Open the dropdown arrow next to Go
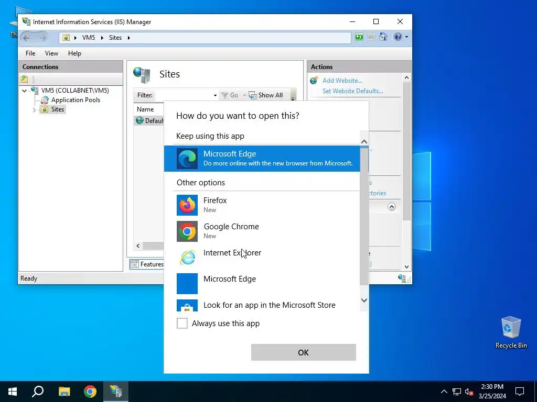The height and width of the screenshot is (402, 537). (x=244, y=95)
